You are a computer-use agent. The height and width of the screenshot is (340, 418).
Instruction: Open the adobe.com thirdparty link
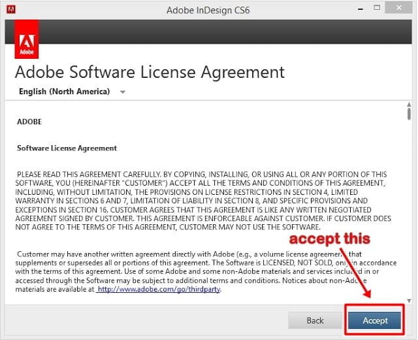coord(159,289)
